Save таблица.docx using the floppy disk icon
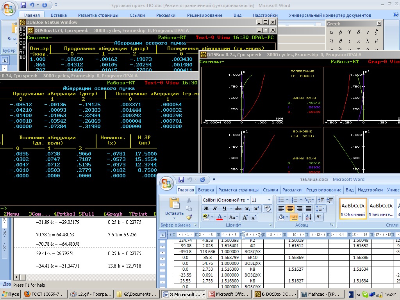The height and width of the screenshot is (300, 400). coord(181,180)
